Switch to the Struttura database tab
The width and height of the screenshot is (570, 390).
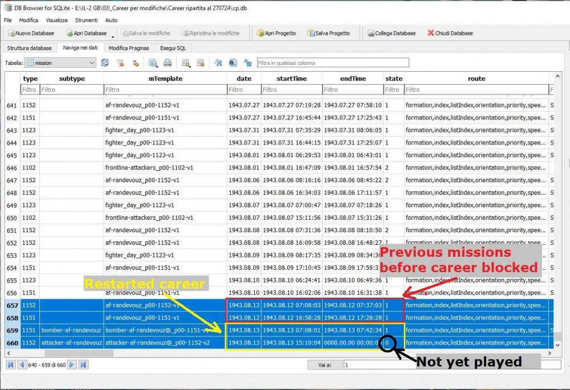(29, 48)
